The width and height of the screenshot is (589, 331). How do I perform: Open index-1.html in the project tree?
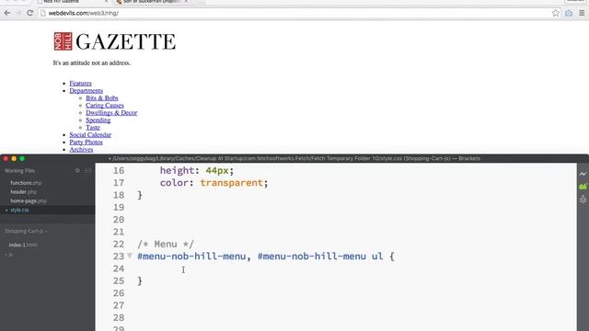pos(23,245)
